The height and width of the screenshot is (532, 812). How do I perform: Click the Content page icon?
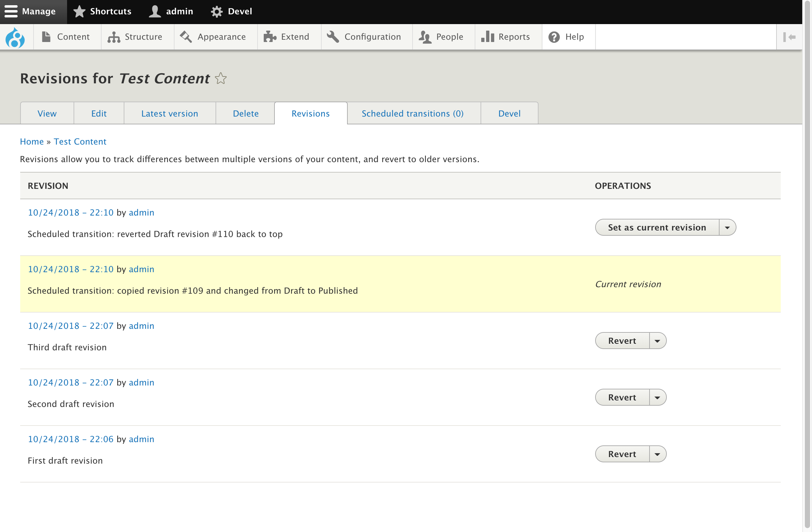pyautogui.click(x=46, y=36)
